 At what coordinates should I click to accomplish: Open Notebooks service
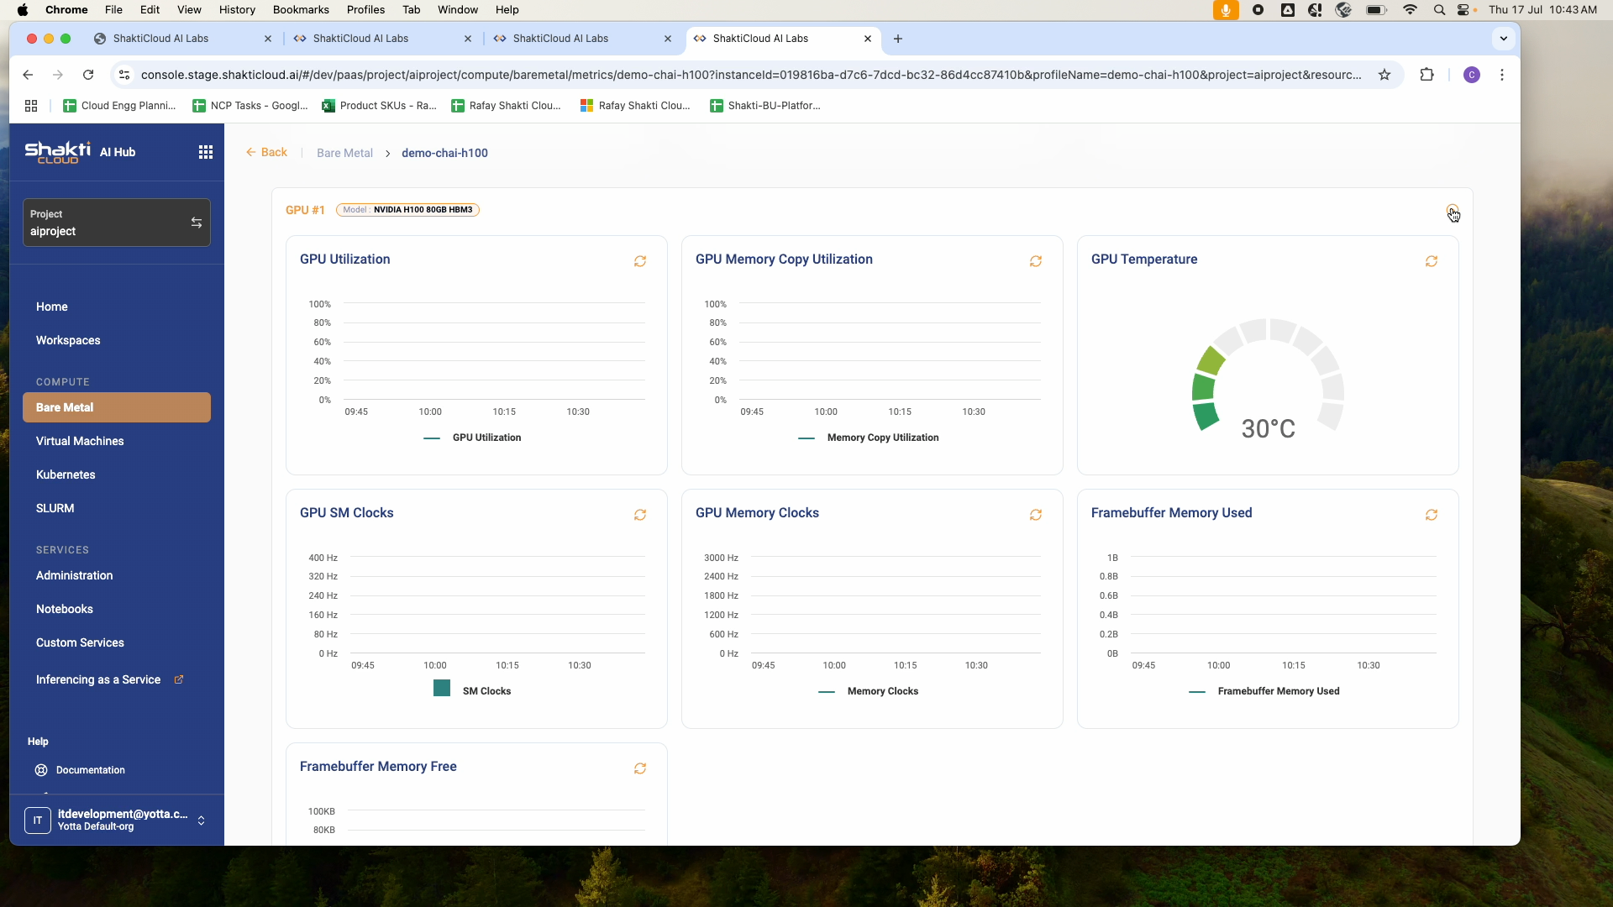pos(65,609)
